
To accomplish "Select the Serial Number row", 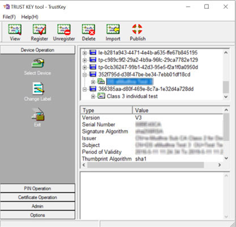I will pyautogui.click(x=152, y=124).
